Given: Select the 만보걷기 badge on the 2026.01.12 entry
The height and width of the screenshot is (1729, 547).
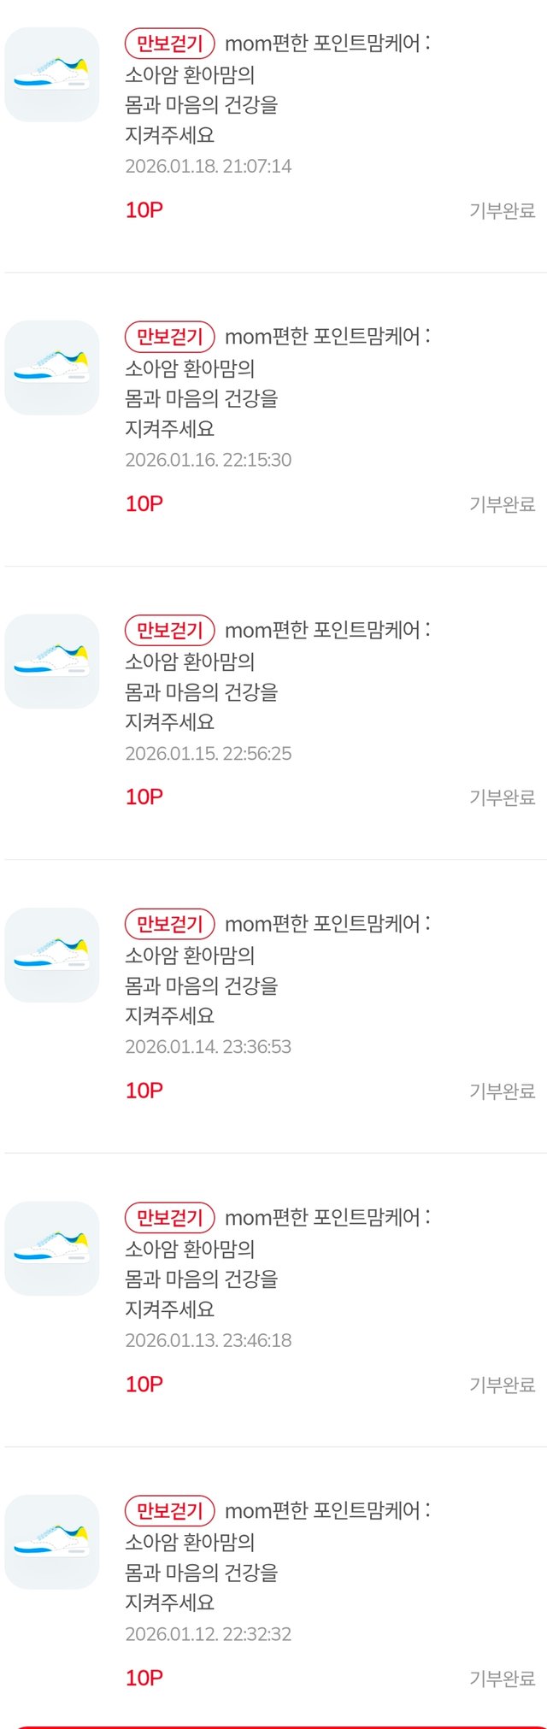Looking at the screenshot, I should 169,1511.
